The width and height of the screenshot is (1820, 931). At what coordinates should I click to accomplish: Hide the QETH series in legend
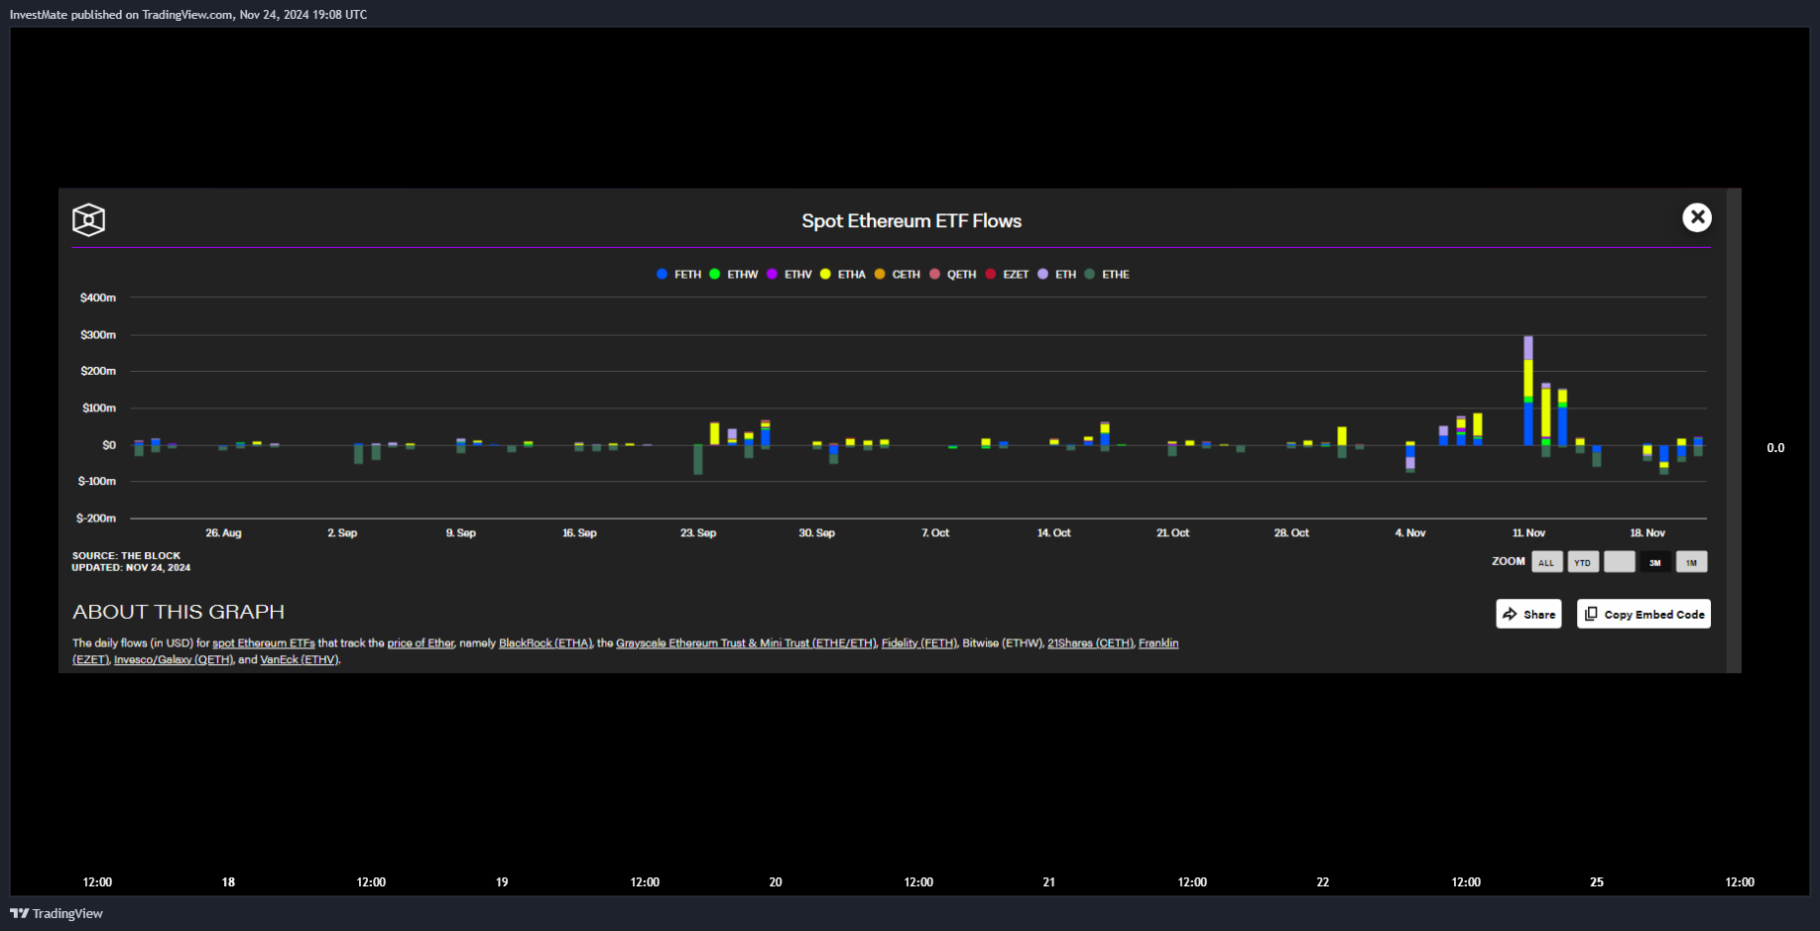pos(953,275)
